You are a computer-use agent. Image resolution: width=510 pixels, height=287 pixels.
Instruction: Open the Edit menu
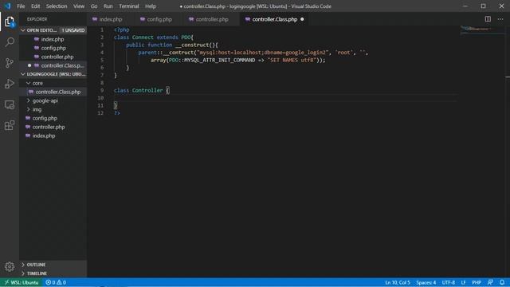[35, 6]
